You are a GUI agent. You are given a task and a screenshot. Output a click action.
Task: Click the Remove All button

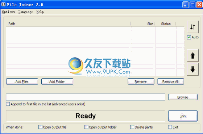[x=171, y=81]
